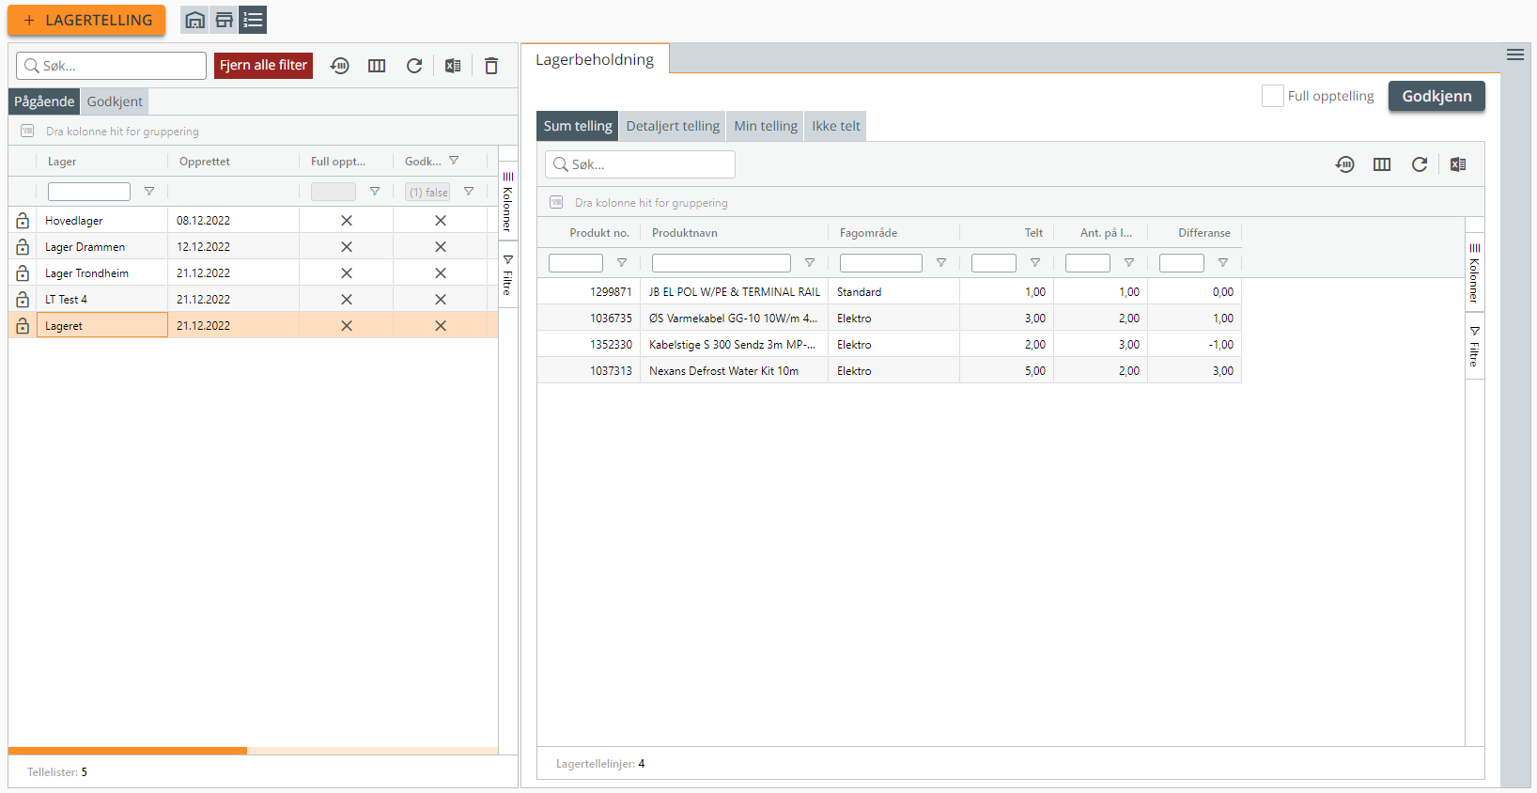Sort by Produktnavn column header
1537x793 pixels.
[x=685, y=233]
